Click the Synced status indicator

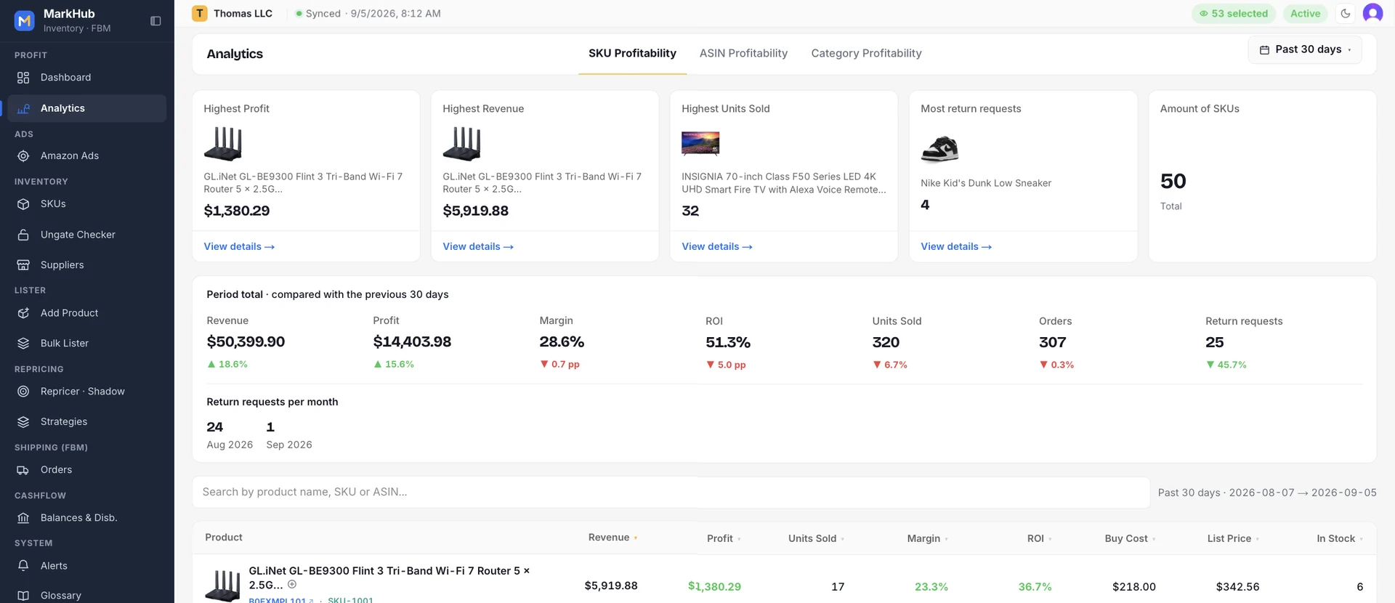(x=368, y=13)
